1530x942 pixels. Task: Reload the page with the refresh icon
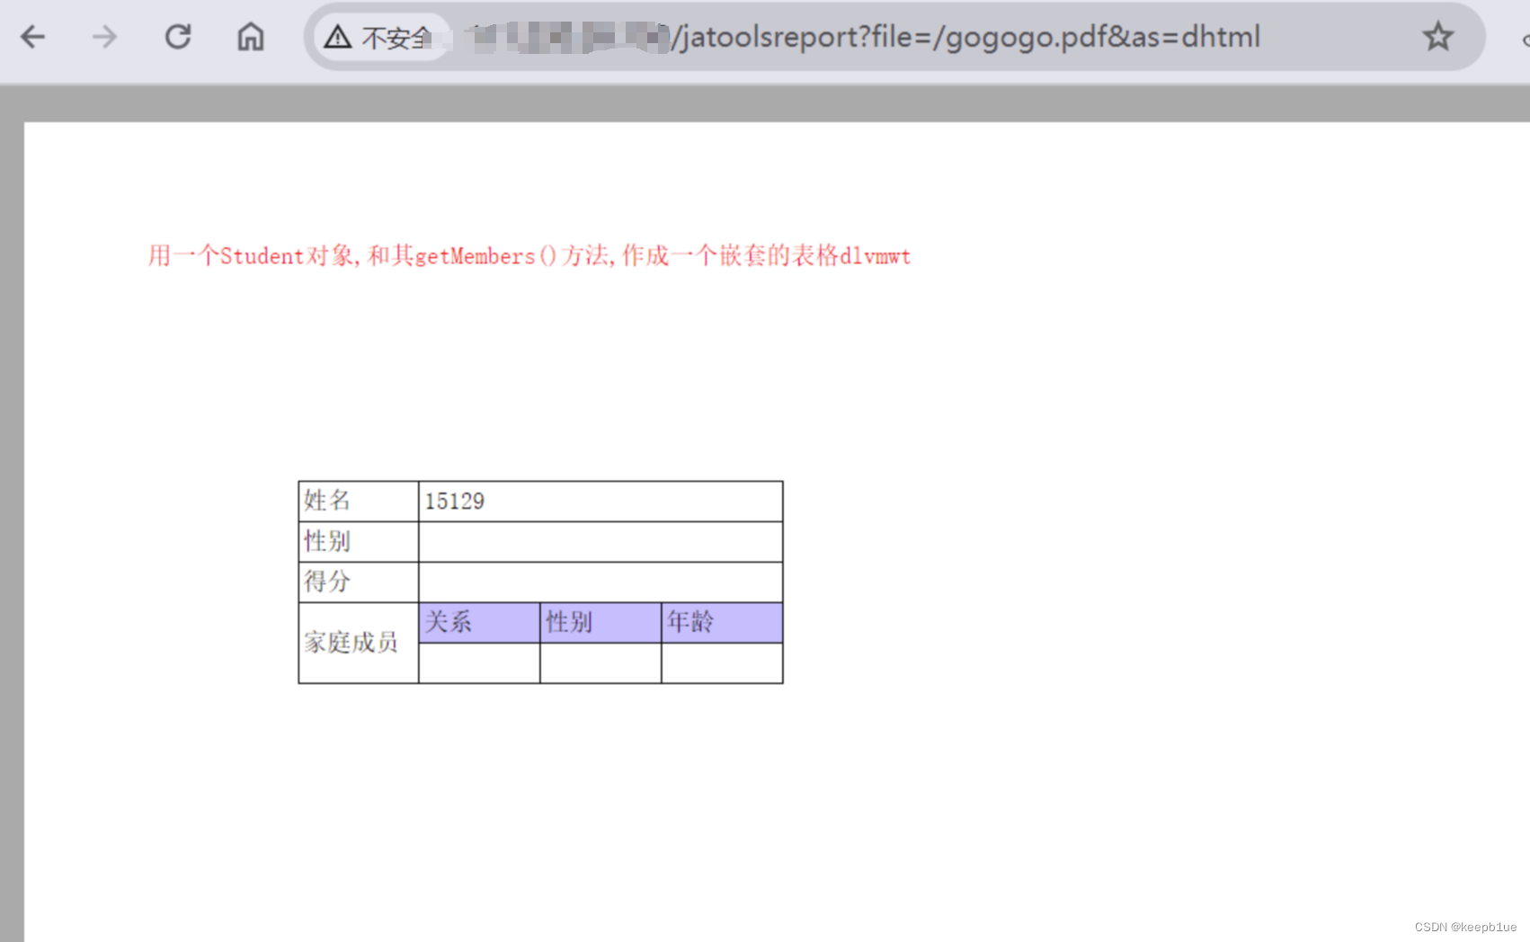[x=178, y=37]
